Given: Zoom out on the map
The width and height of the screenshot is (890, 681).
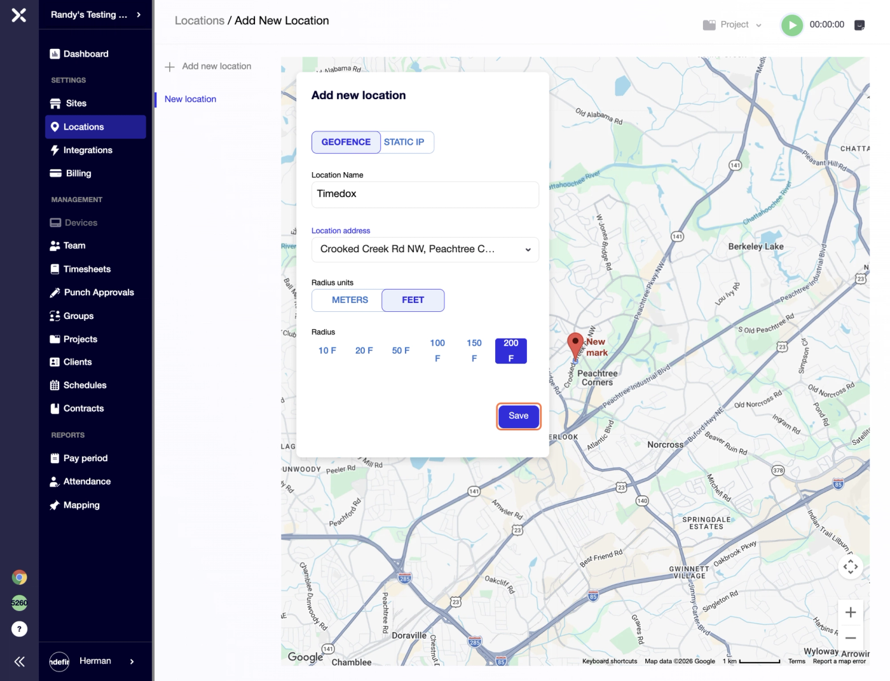Looking at the screenshot, I should coord(851,638).
